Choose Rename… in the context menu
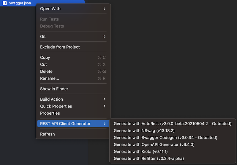The height and width of the screenshot is (165, 237). click(73, 79)
